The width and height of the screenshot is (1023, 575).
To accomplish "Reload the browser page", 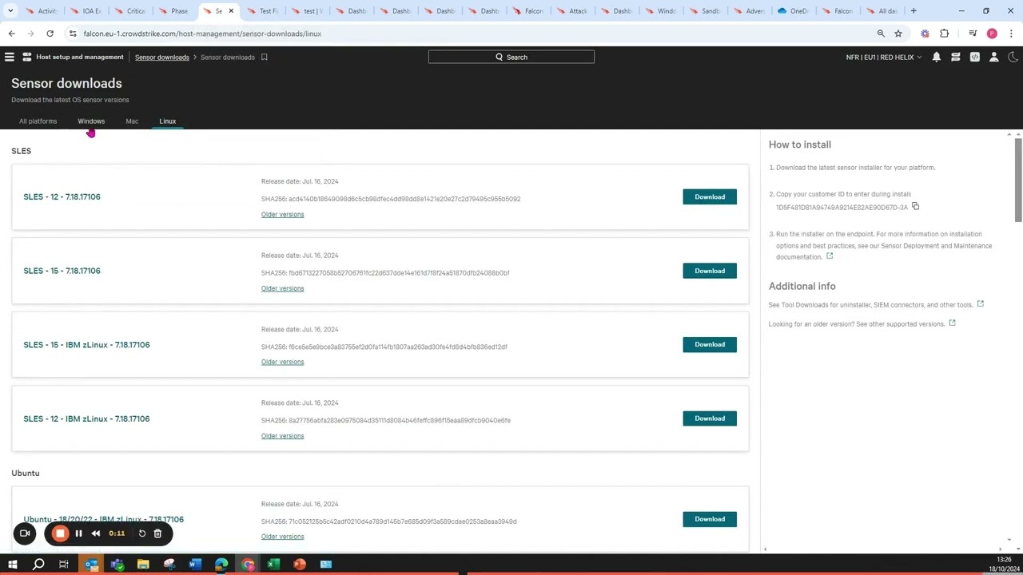I will (x=50, y=34).
